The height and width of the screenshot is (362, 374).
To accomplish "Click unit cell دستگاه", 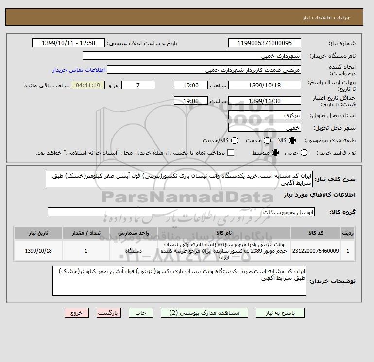I will (134, 251).
